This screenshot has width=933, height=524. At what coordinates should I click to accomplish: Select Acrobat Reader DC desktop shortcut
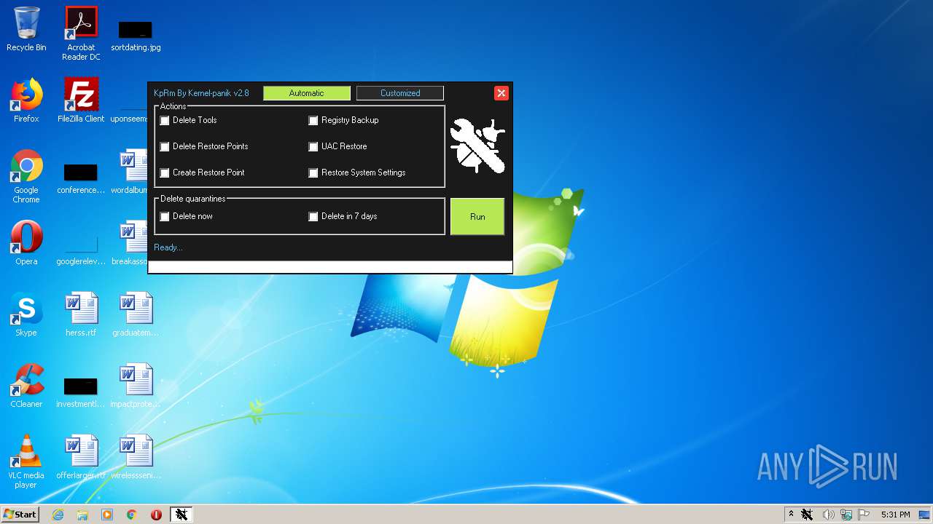tap(81, 33)
